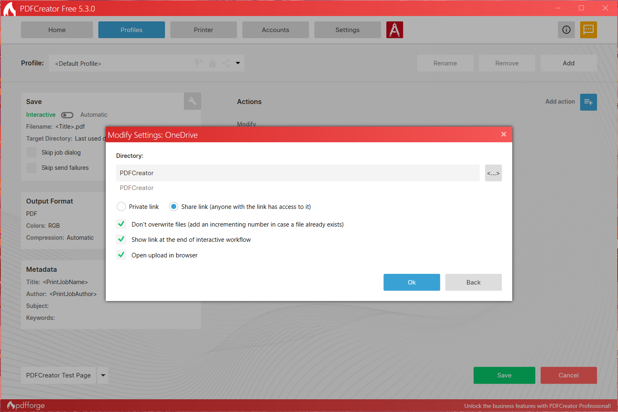The width and height of the screenshot is (618, 412).
Task: Click the profile share icon
Action: (x=226, y=63)
